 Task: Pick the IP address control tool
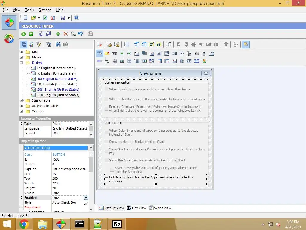[189, 61]
